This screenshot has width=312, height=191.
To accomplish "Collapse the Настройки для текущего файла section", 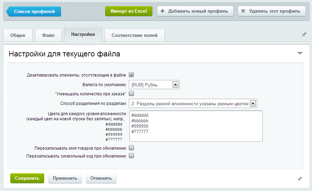I will point(300,53).
